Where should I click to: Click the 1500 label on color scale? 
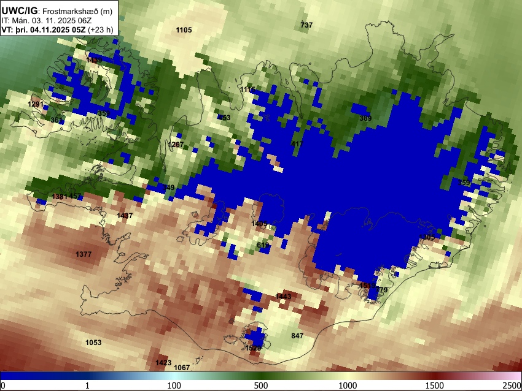[435, 385]
